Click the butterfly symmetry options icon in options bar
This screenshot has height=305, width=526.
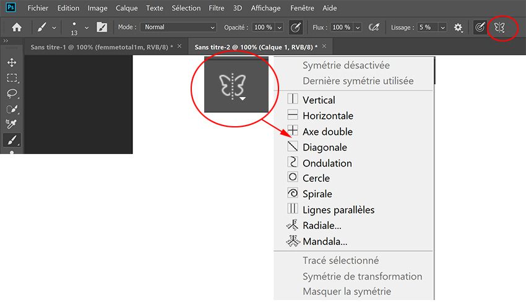(x=499, y=27)
